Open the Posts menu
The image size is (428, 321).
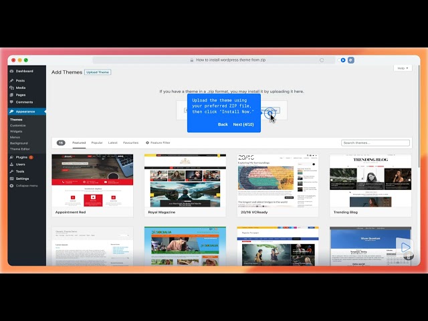coord(20,80)
